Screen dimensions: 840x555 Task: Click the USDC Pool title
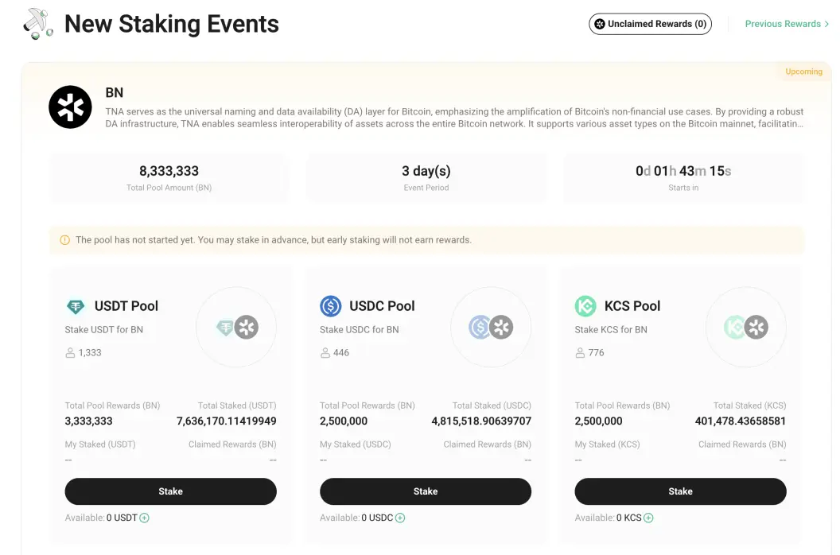click(x=382, y=306)
